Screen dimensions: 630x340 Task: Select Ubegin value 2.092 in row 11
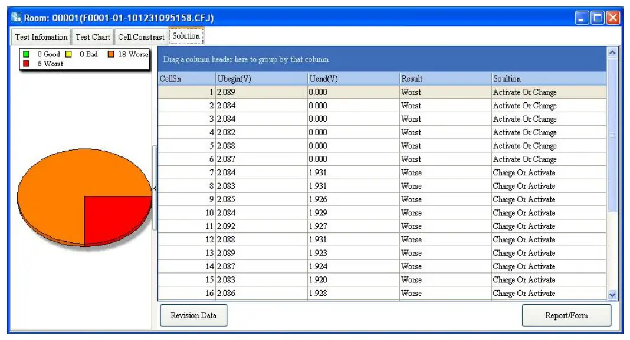[261, 226]
